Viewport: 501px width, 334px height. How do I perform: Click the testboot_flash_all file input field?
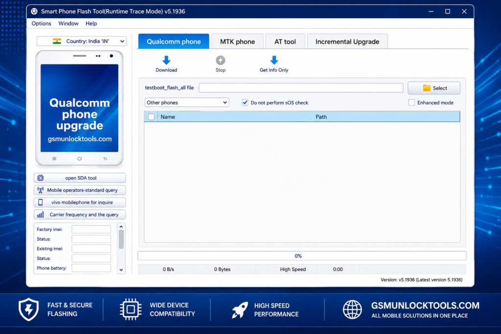tap(301, 88)
